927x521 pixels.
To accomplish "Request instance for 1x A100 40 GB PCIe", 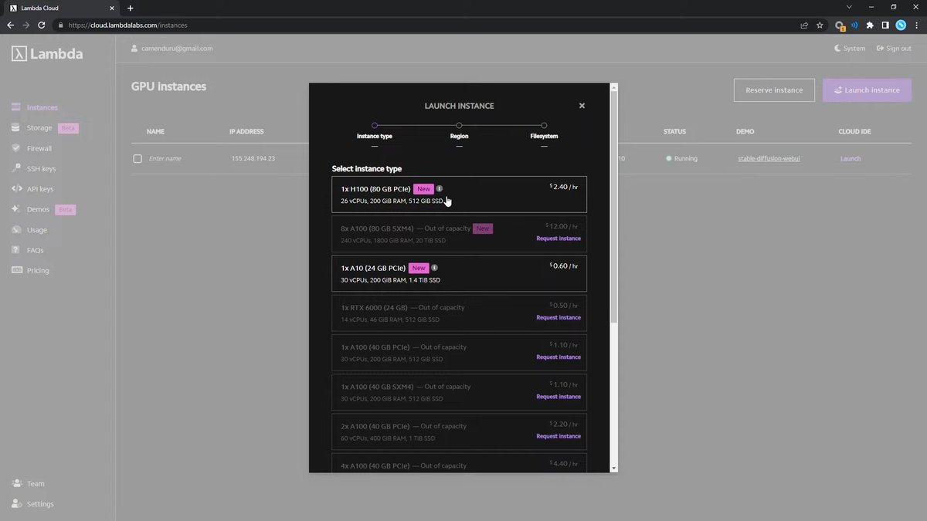I will point(559,357).
